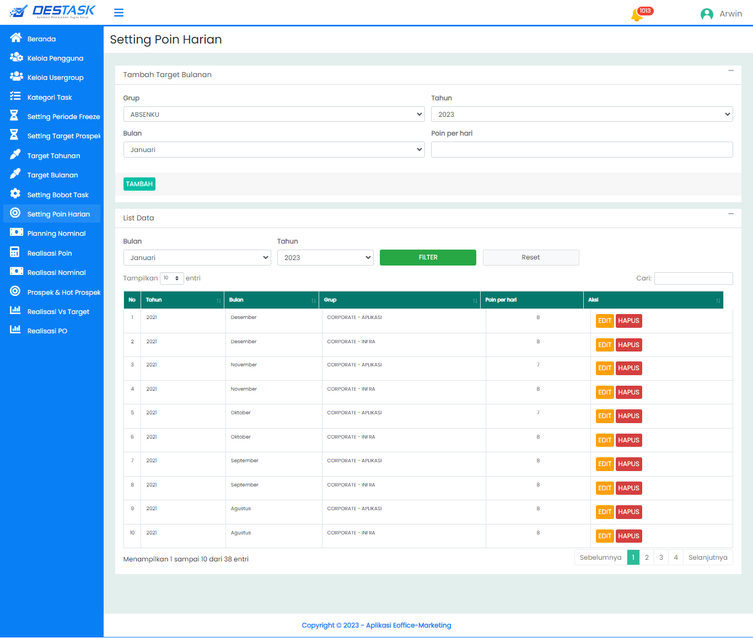753x638 pixels.
Task: Open Planning Nominal in the sidebar
Action: (56, 234)
